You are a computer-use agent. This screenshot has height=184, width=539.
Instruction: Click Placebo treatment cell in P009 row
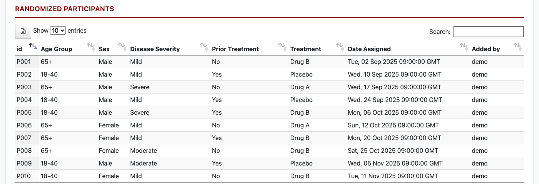click(301, 163)
